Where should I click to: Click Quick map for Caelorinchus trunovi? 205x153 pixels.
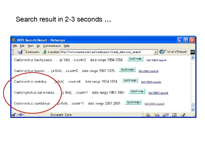pyautogui.click(x=127, y=70)
